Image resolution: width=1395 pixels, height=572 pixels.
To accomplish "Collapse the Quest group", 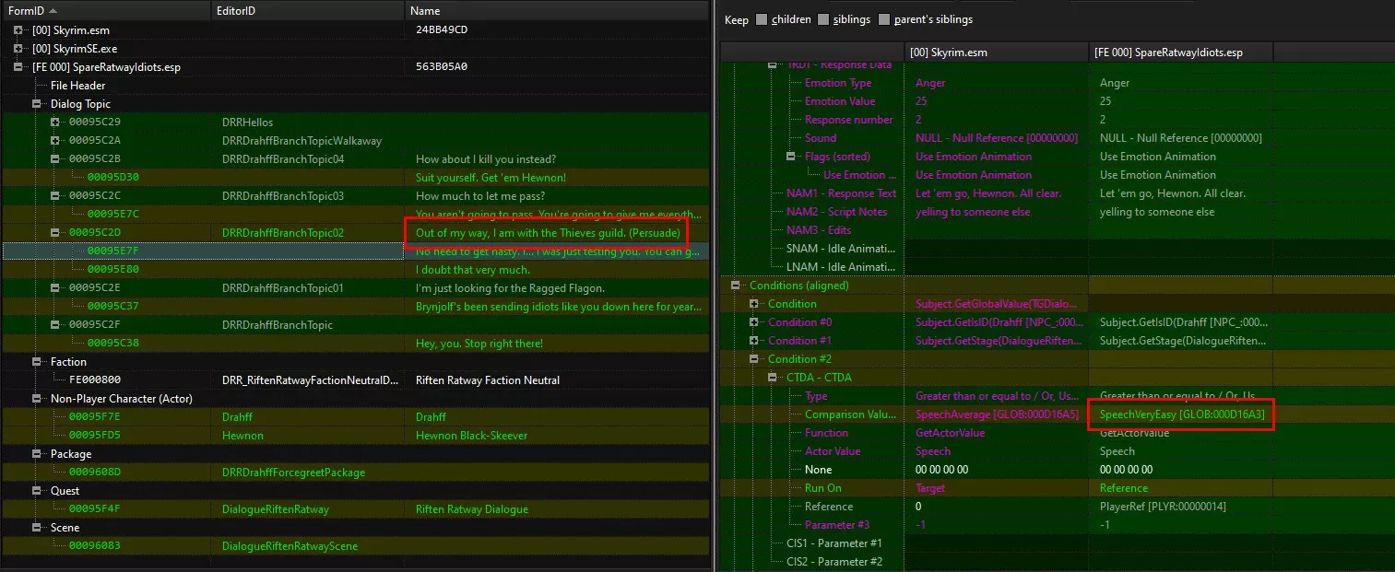I will tap(37, 491).
